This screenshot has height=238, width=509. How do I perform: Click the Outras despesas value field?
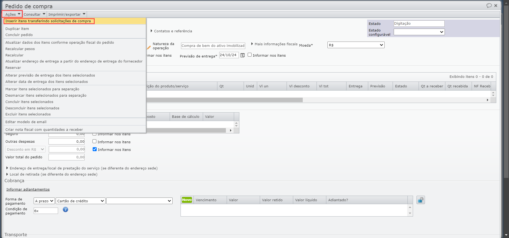[67, 142]
